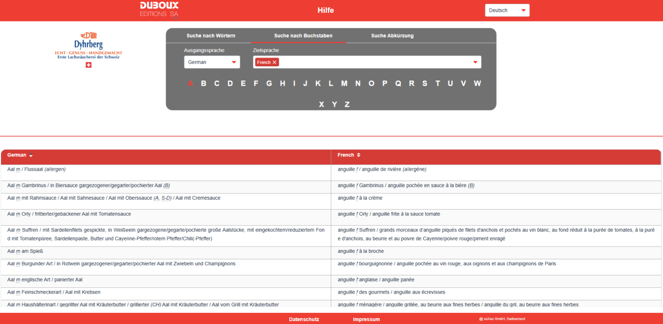Show entries starting with letter M
Screen dimensions: 663x324
click(x=344, y=83)
